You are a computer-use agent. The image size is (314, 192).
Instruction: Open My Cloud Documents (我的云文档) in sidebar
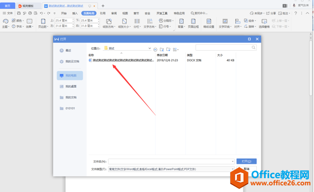pyautogui.click(x=69, y=61)
